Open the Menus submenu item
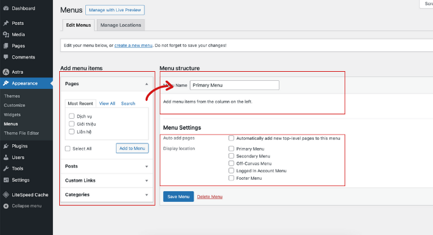The image size is (433, 235). [x=11, y=124]
